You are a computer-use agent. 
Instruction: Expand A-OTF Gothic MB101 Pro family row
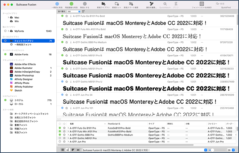pyautogui.click(x=68, y=138)
